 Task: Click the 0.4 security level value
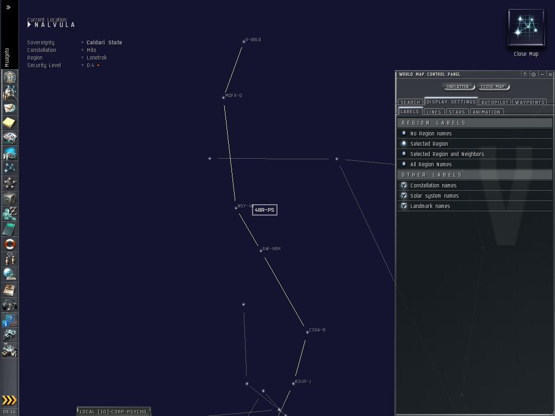(x=91, y=66)
